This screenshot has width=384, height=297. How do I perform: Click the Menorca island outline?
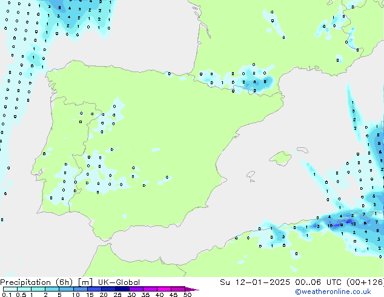click(x=302, y=150)
